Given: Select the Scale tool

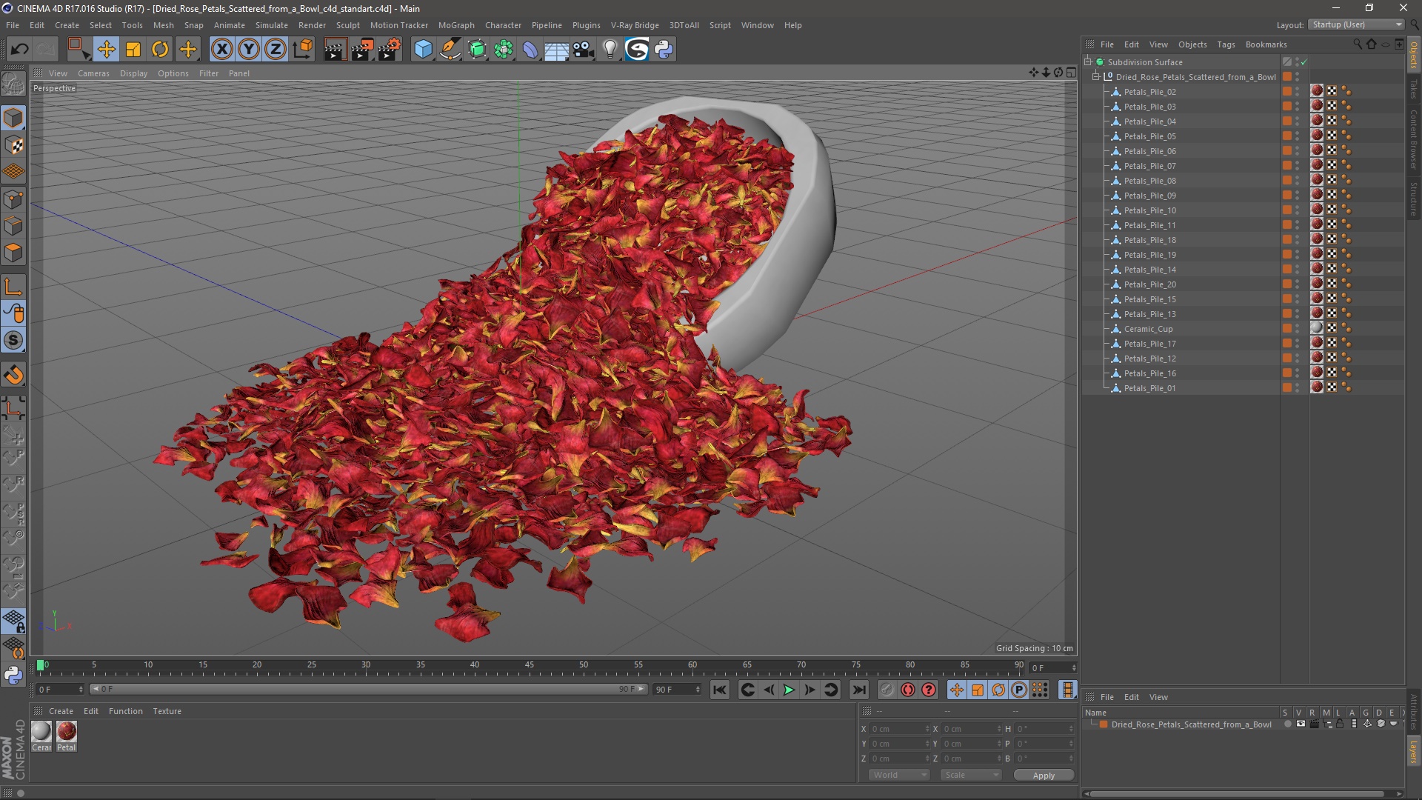Looking at the screenshot, I should [x=133, y=50].
